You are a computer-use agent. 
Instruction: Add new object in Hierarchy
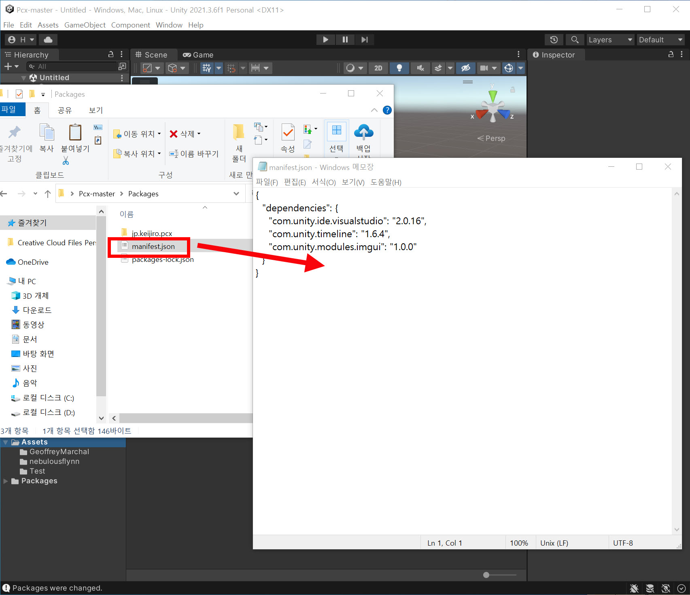(11, 66)
